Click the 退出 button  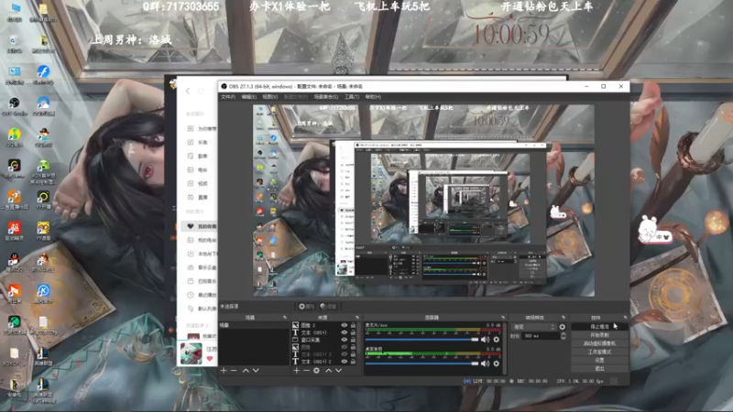coord(599,369)
